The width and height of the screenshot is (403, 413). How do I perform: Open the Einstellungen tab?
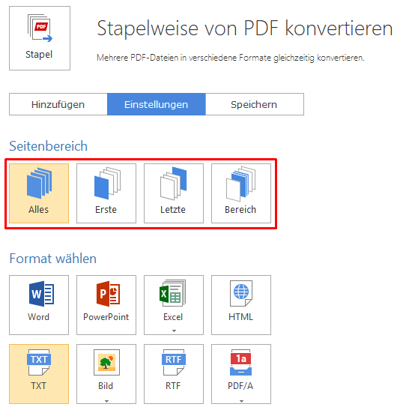157,104
